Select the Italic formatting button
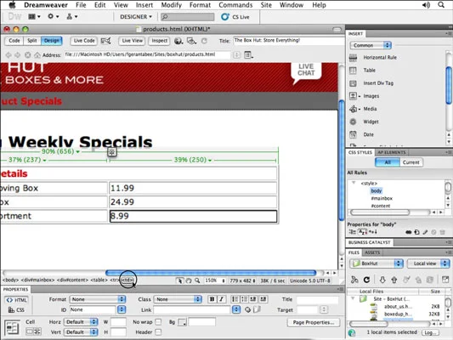453x340 pixels. [221, 299]
